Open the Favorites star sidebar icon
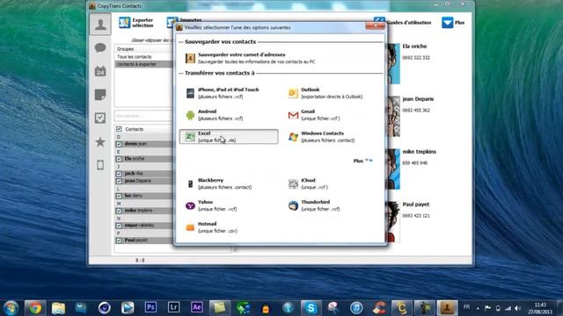Screen dimensions: 563x316 click(x=100, y=142)
